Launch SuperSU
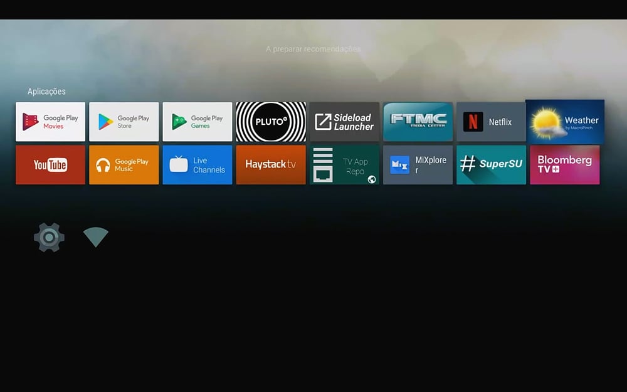This screenshot has height=392, width=627. click(491, 164)
